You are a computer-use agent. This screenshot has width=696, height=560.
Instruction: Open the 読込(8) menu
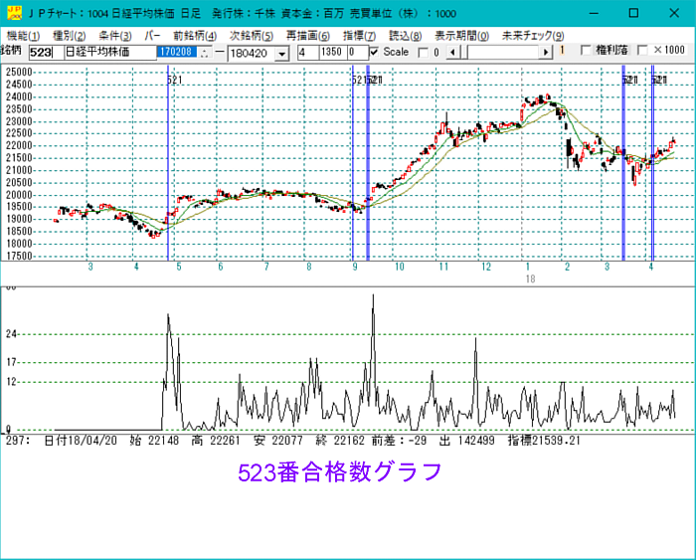[406, 36]
